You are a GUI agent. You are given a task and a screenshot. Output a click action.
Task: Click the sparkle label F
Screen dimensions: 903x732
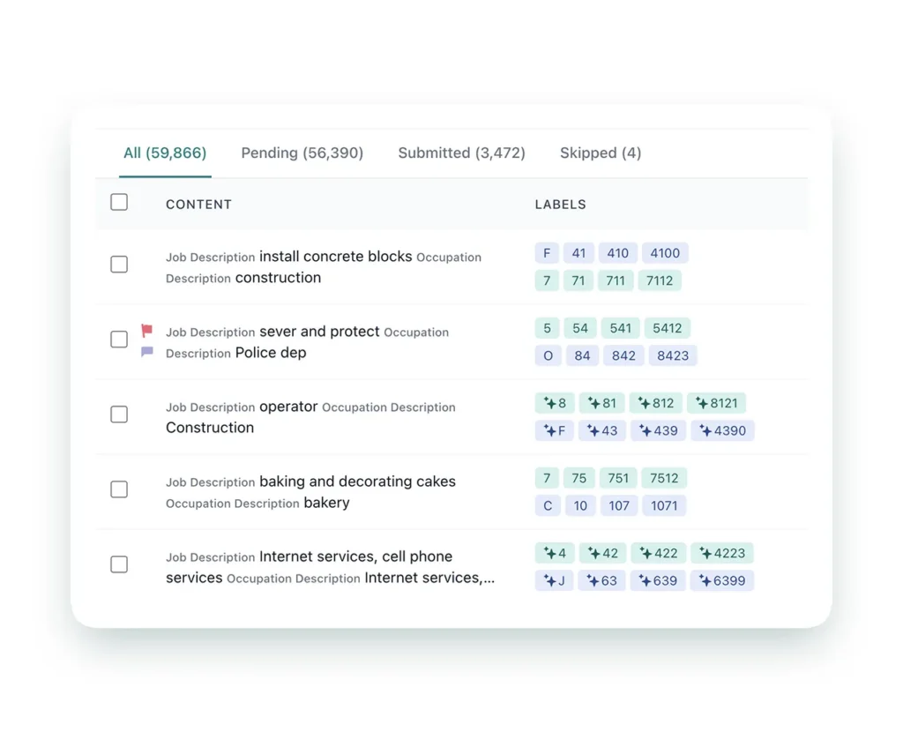[555, 430]
